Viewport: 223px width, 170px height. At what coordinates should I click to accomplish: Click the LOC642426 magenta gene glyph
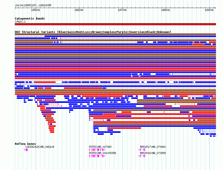tap(26, 150)
